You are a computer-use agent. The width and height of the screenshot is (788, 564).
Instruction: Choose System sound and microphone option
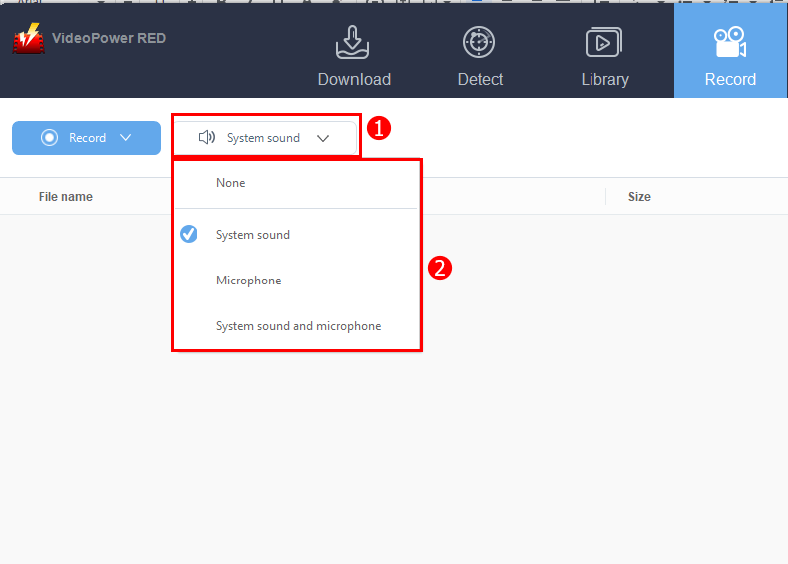[x=295, y=326]
